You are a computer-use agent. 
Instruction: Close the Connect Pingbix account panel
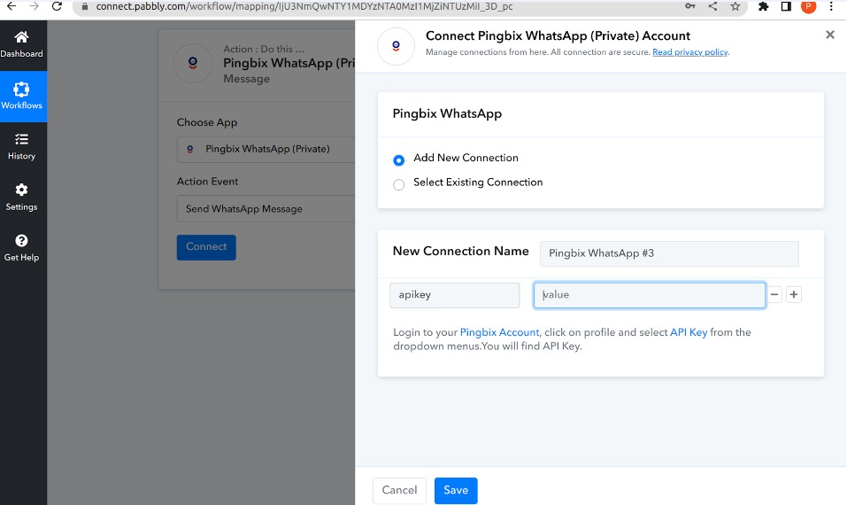pos(830,35)
